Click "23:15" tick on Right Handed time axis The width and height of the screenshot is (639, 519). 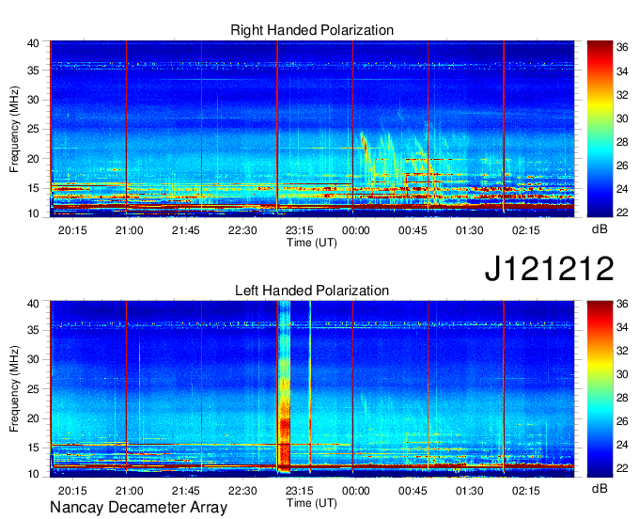pos(299,230)
